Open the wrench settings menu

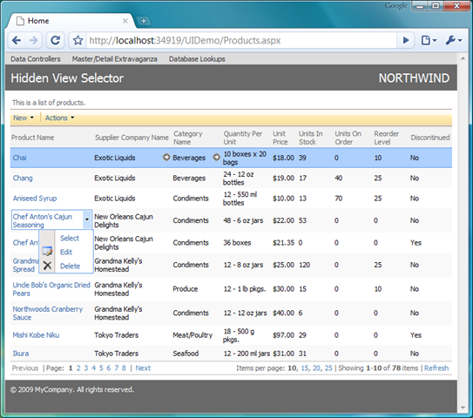click(x=454, y=40)
